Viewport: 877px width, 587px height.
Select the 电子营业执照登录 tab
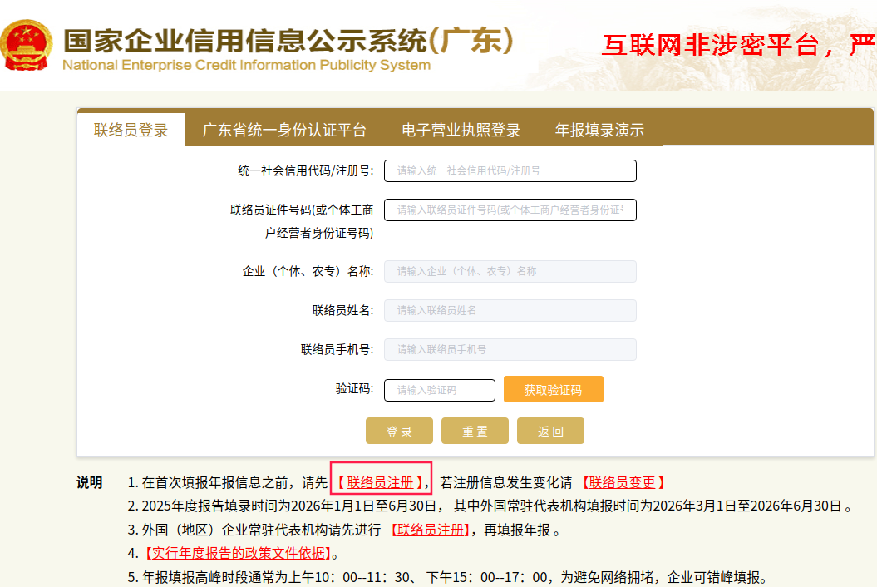pos(461,130)
